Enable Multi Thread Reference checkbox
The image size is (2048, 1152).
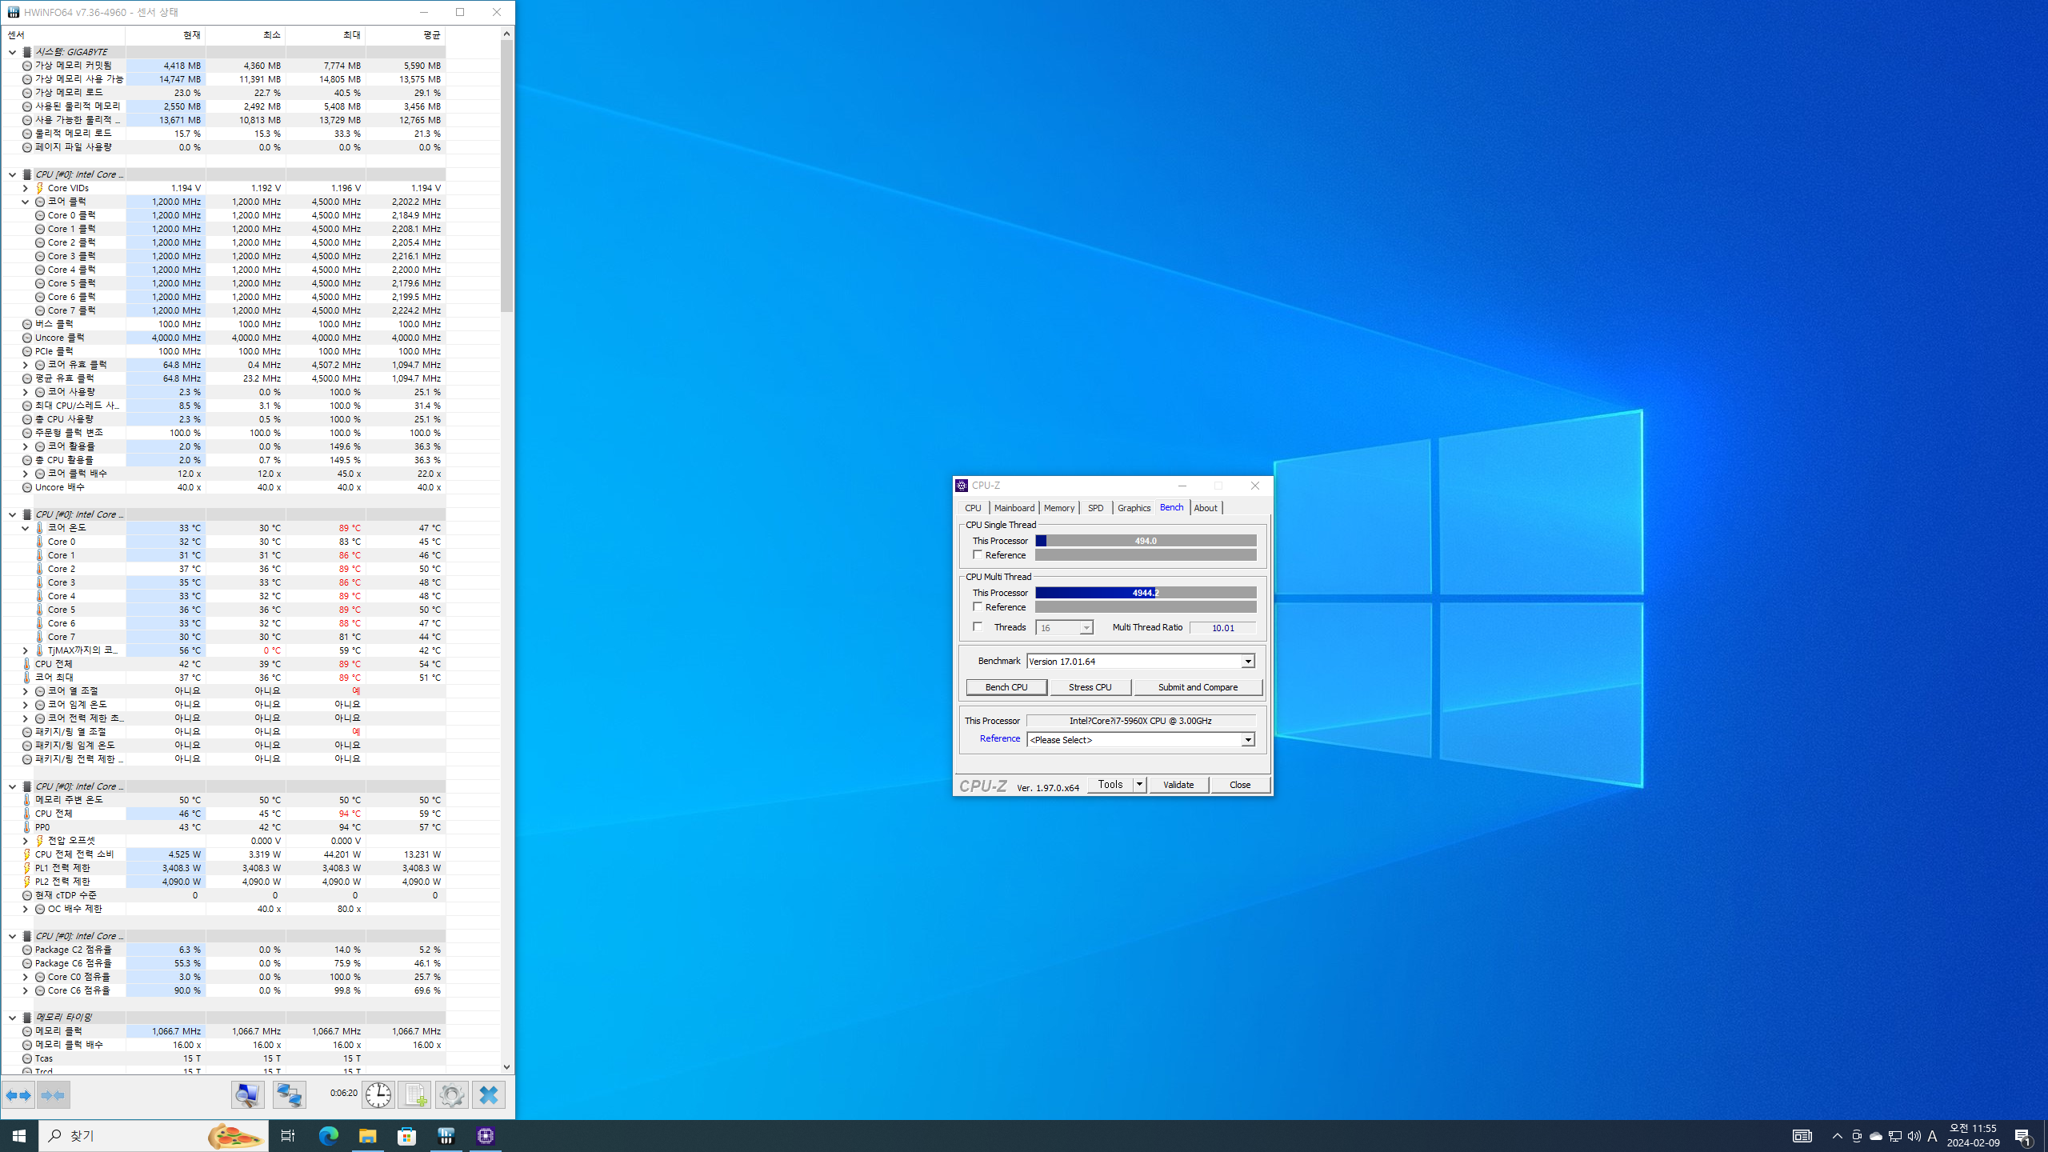(x=978, y=607)
